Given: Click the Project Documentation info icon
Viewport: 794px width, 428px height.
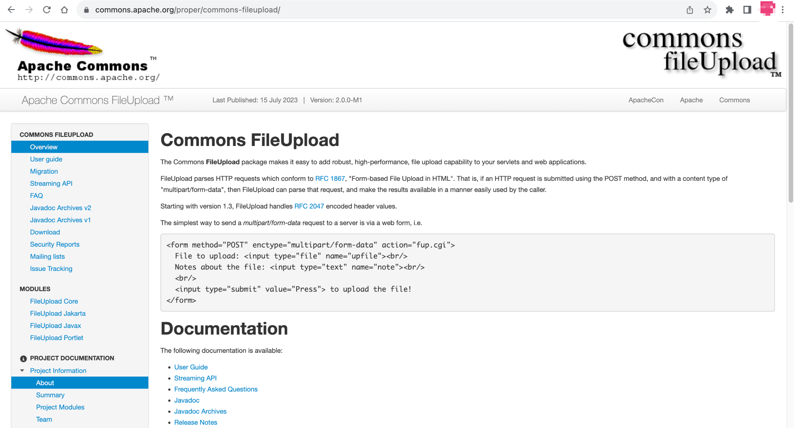Looking at the screenshot, I should (23, 358).
